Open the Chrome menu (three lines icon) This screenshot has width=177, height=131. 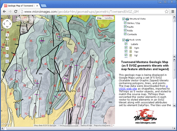click(173, 11)
